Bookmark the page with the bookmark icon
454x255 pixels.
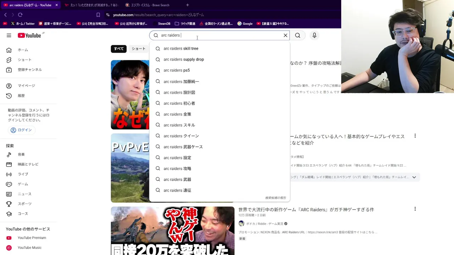(98, 15)
